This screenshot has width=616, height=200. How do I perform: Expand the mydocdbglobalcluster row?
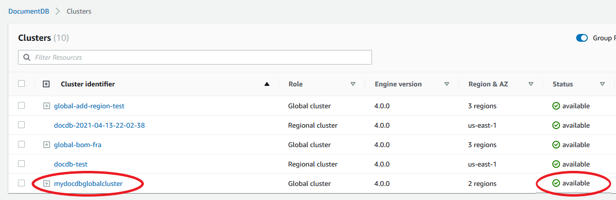pos(47,183)
